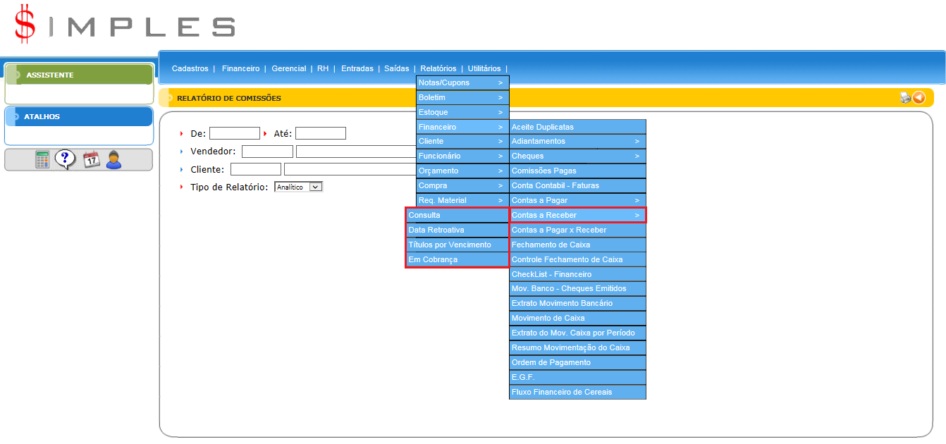946x444 pixels.
Task: Click the Simples logo
Action: 125,25
